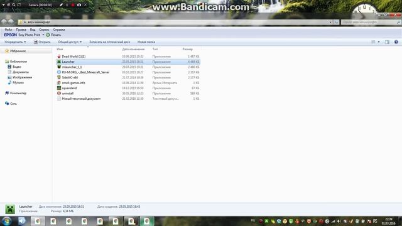Image resolution: width=402 pixels, height=226 pixels.
Task: Click the Открыть toolbar button
Action: point(42,42)
